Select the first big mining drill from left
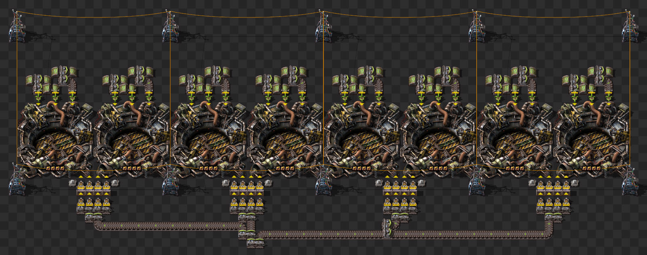The image size is (647, 255). click(55, 139)
